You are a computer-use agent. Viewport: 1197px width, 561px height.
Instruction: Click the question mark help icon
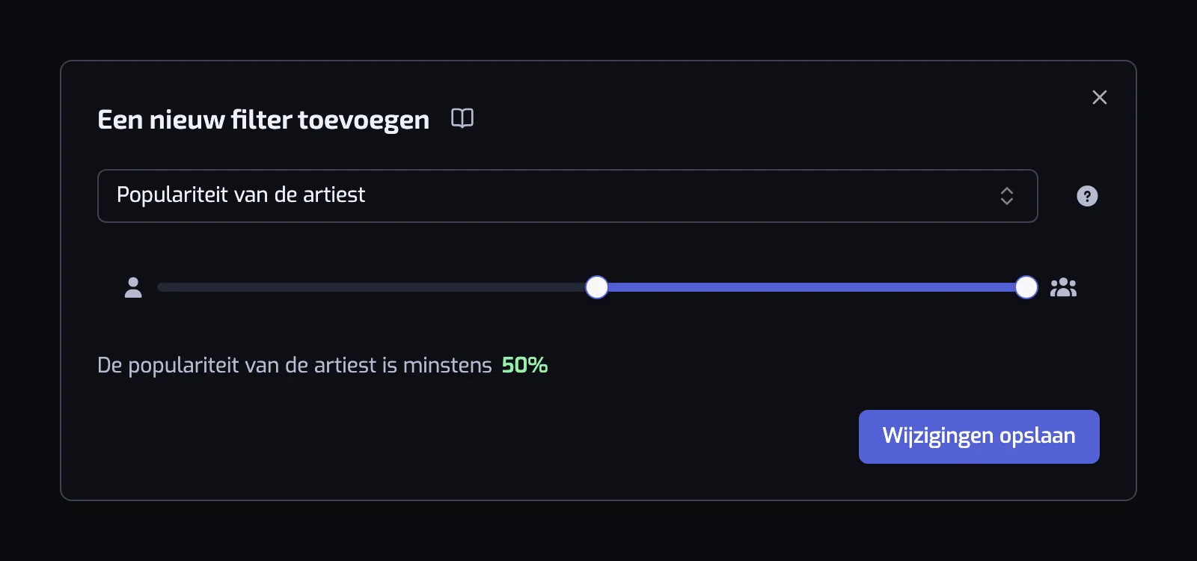coord(1087,196)
